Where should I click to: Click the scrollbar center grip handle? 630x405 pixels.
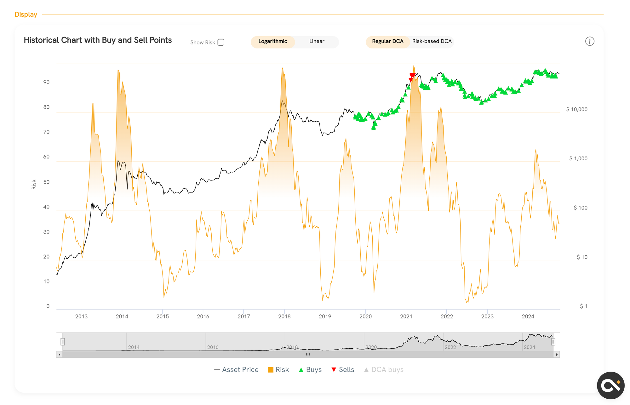[308, 354]
